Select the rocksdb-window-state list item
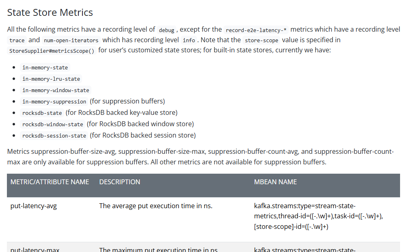The image size is (409, 252). 53,124
